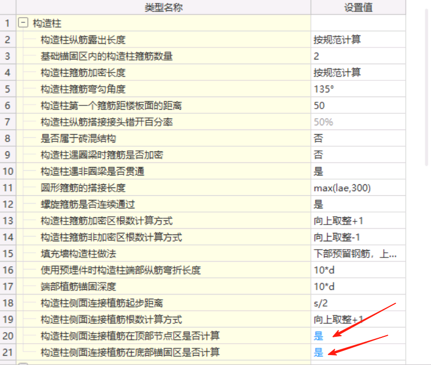Image resolution: width=431 pixels, height=365 pixels.
Task: Click the greyed 50% value cell
Action: pos(358,122)
